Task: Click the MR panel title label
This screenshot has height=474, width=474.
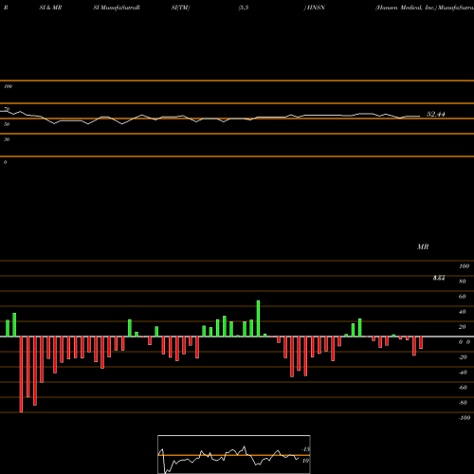Action: point(423,246)
